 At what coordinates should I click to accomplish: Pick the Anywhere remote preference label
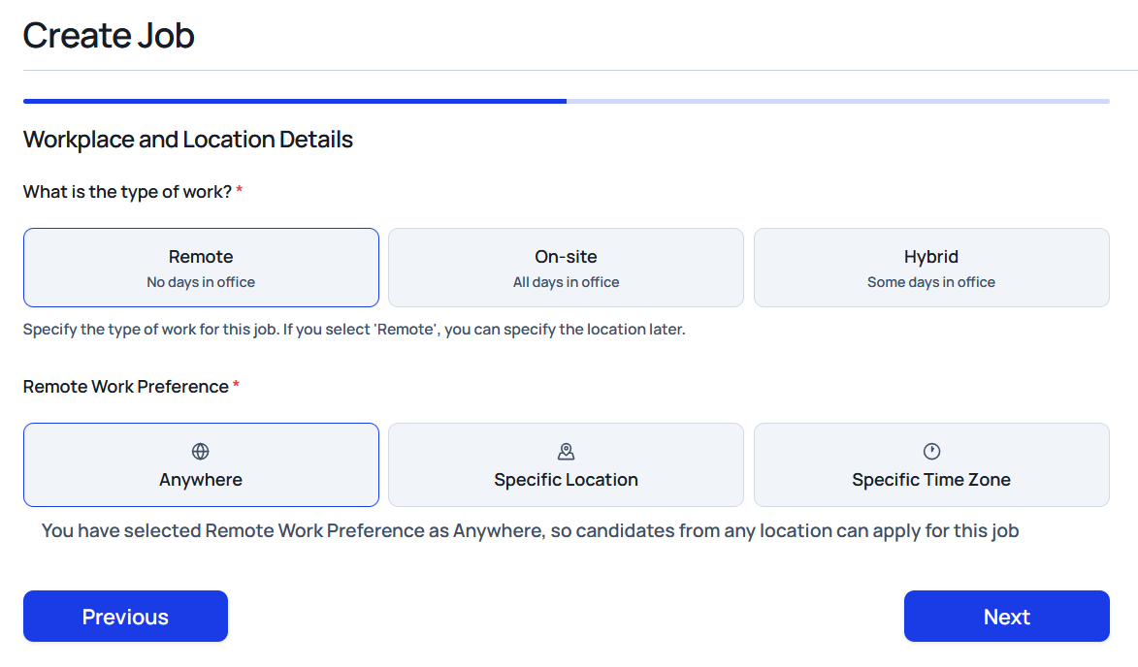click(201, 480)
